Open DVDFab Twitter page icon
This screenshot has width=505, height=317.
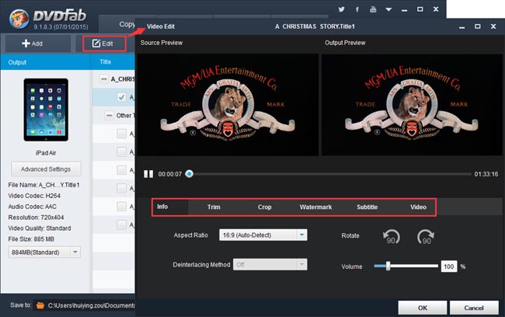[x=341, y=9]
